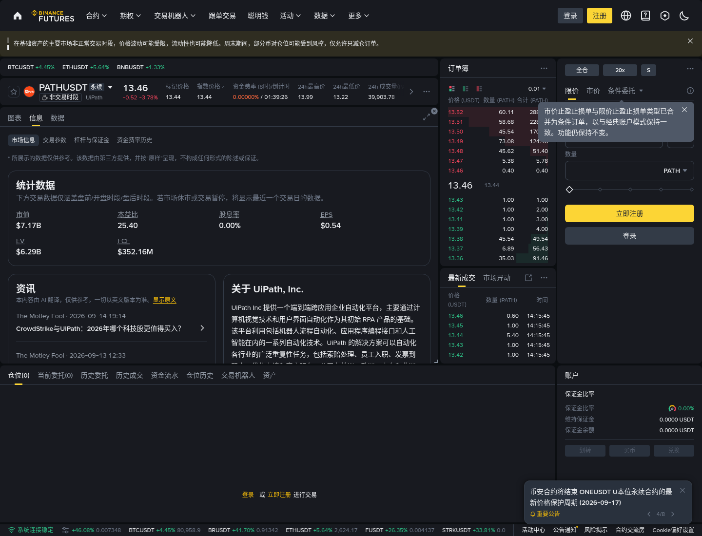Screen dimensions: 702x536
Task: Add PATHUSDT to favorites star
Action: point(14,91)
